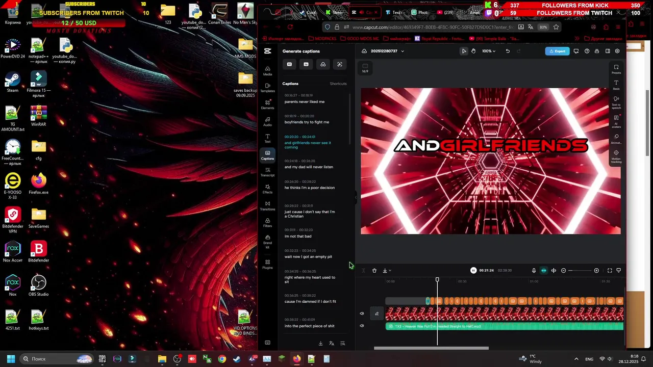653x367 pixels.
Task: Open the 16:9 aspect ratio selector
Action: tap(365, 68)
